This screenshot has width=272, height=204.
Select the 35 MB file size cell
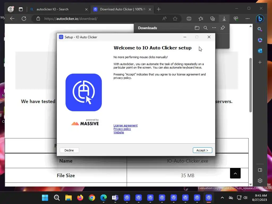188,175
